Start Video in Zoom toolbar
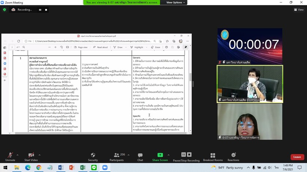 pos(31,157)
